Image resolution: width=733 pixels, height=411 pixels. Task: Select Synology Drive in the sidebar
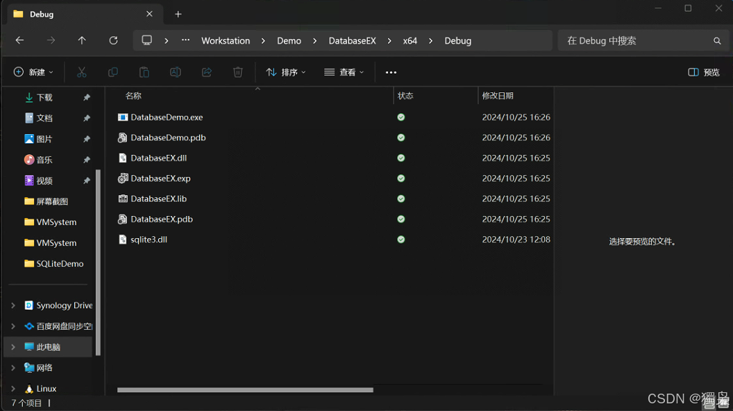[x=62, y=305]
